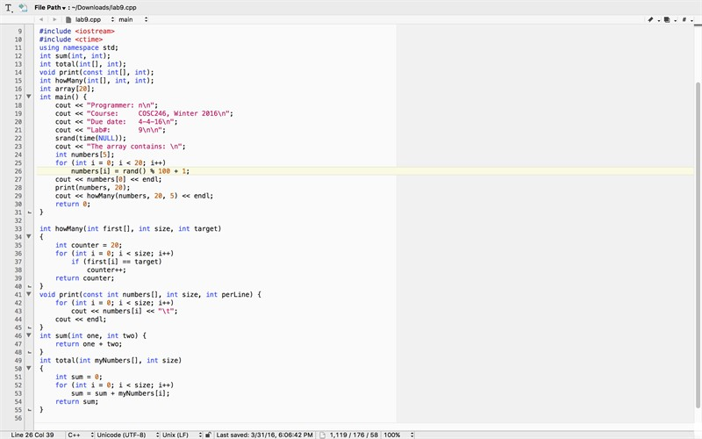Click 'sum = sum + myNumbers[i];' statement
The width and height of the screenshot is (702, 439).
[120, 393]
